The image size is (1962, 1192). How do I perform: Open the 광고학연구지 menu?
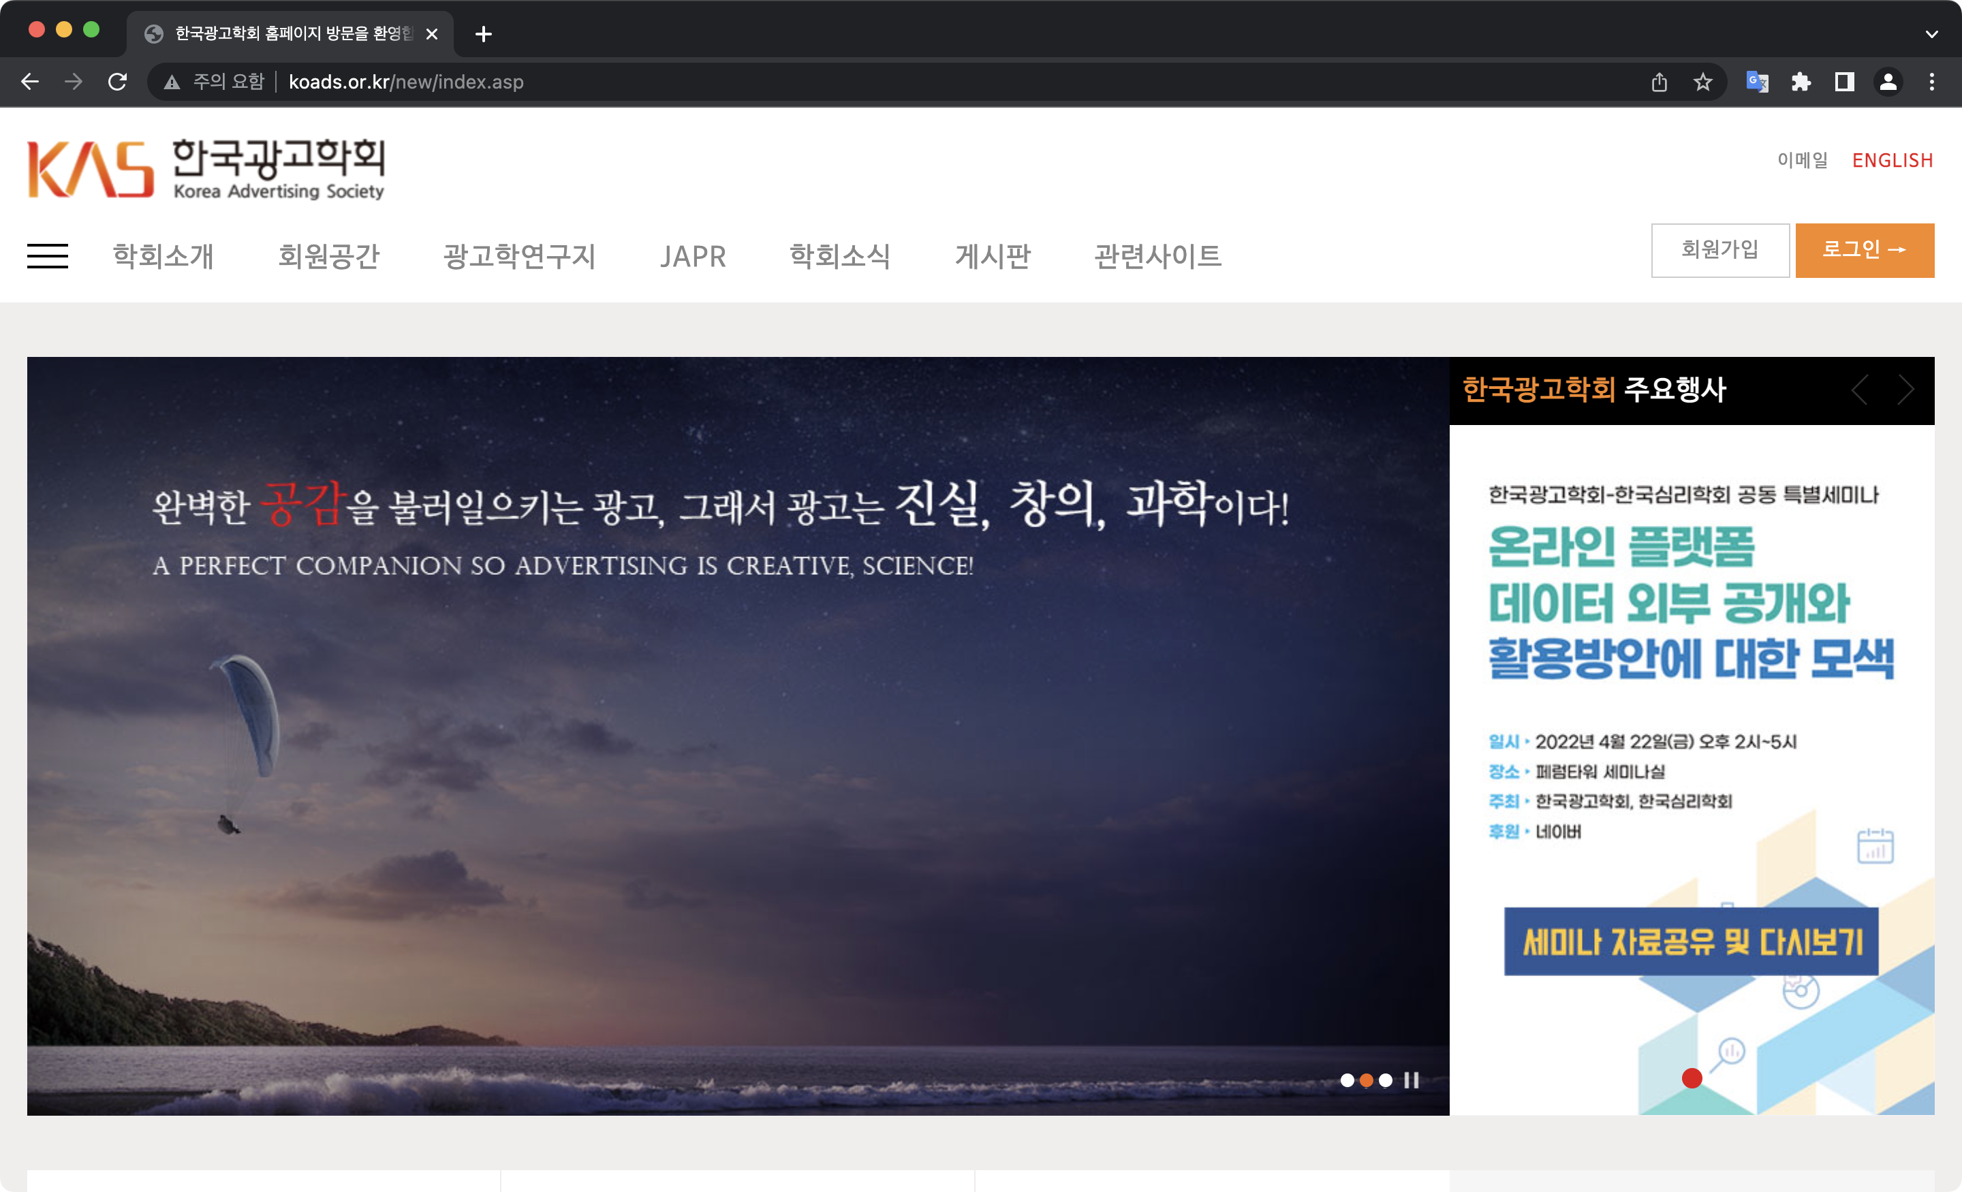tap(519, 255)
